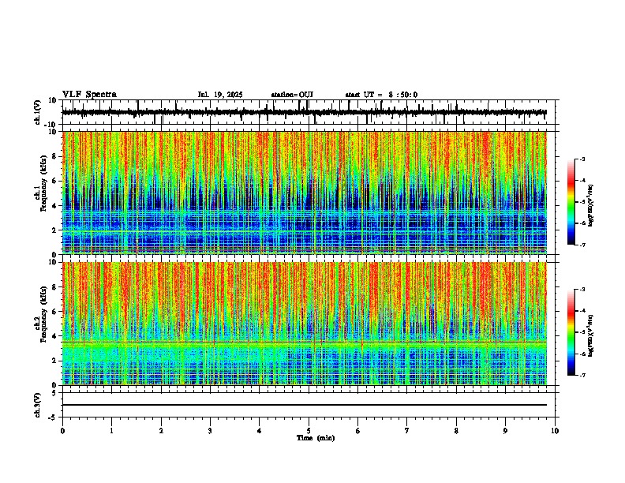Click the ch.1 spectrogram panel
Screen dimensions: 625x483
[304, 193]
